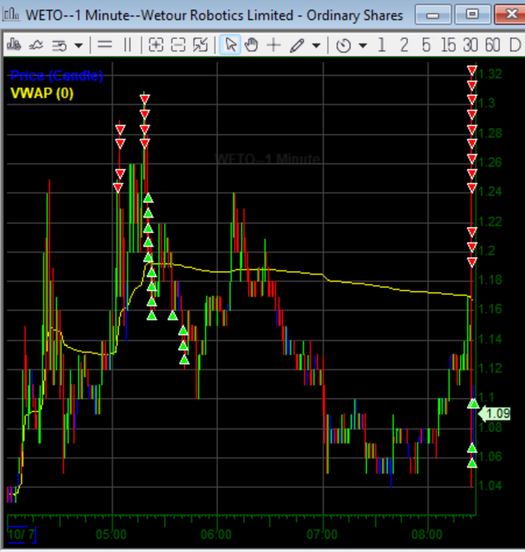
Task: Close the WETO chart window
Action: tap(510, 15)
